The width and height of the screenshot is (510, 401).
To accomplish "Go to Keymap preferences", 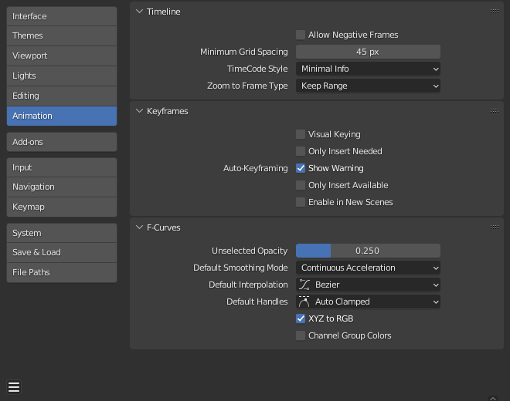I will click(x=62, y=207).
